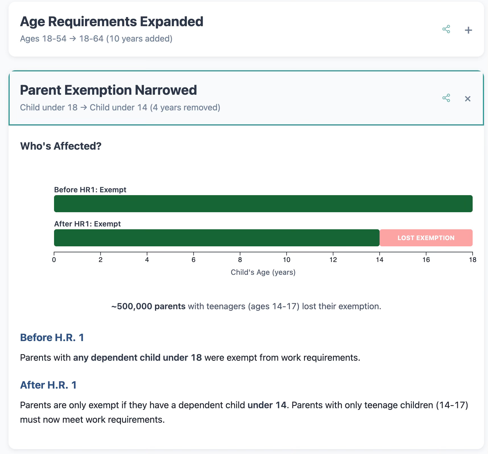Share the Parent Exemption Narrowed section

pyautogui.click(x=446, y=98)
